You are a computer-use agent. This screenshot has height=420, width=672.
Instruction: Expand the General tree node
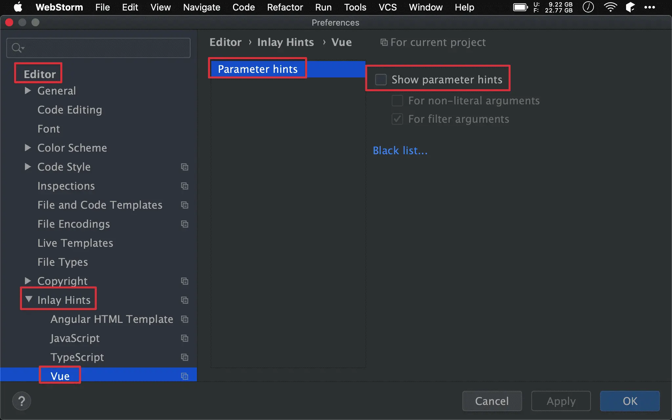[x=28, y=91]
